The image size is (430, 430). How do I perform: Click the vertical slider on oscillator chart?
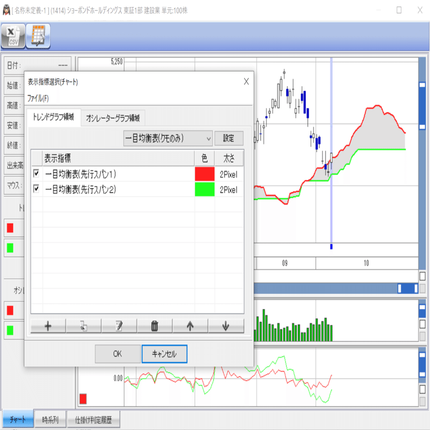(x=422, y=365)
